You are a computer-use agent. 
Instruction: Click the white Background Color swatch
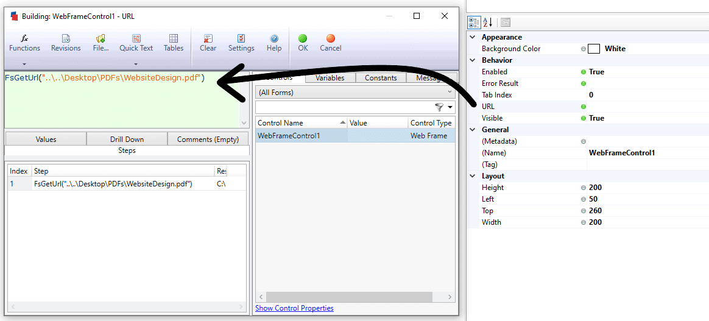coord(594,49)
